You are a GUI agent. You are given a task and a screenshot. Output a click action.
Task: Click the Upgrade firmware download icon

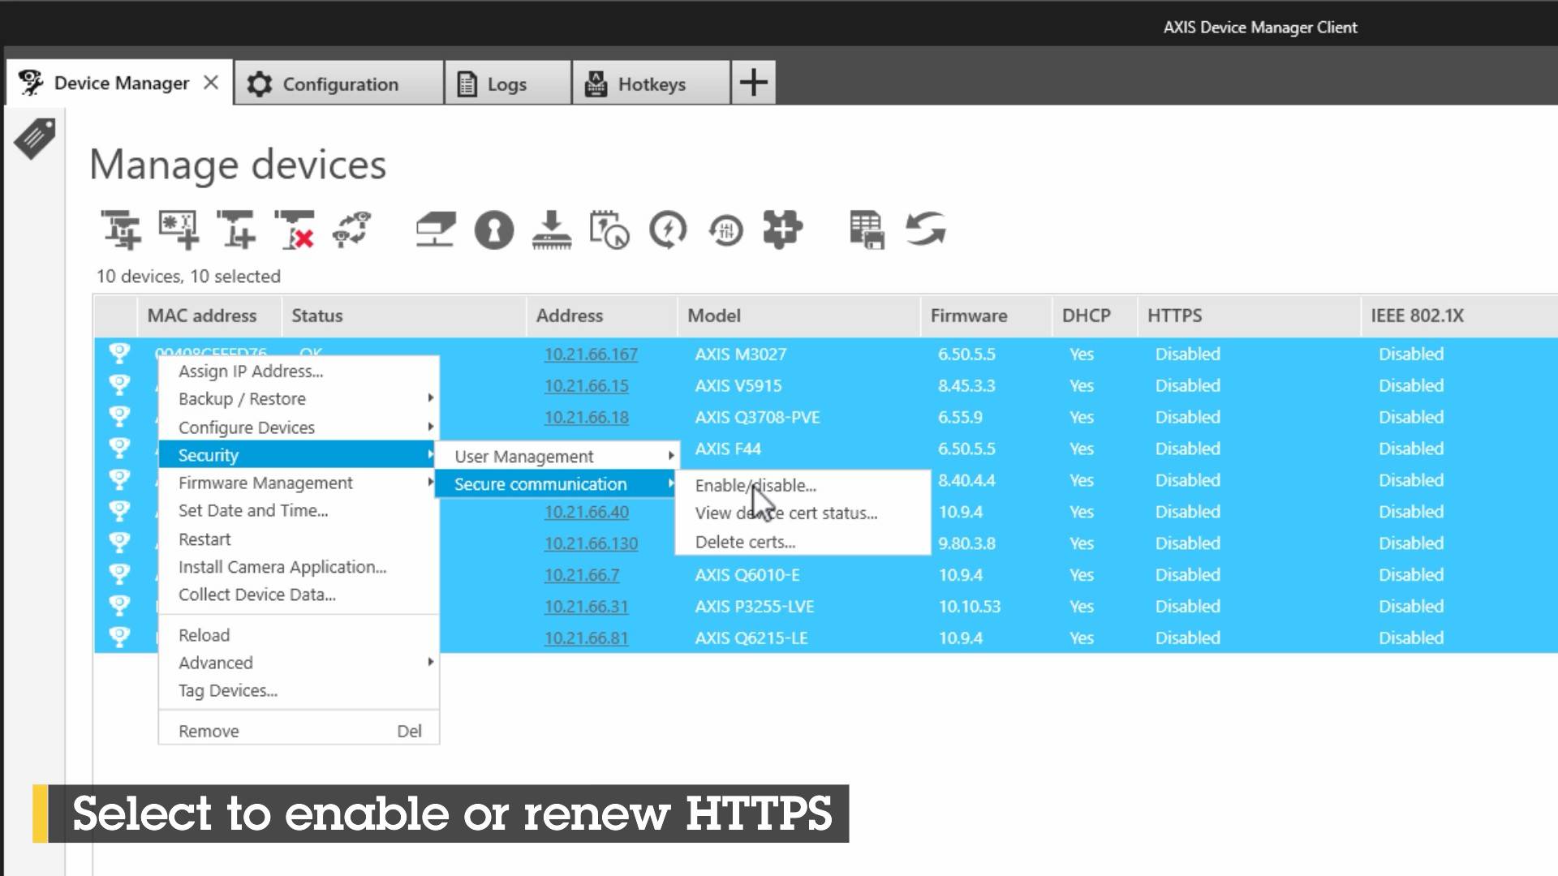pyautogui.click(x=552, y=230)
